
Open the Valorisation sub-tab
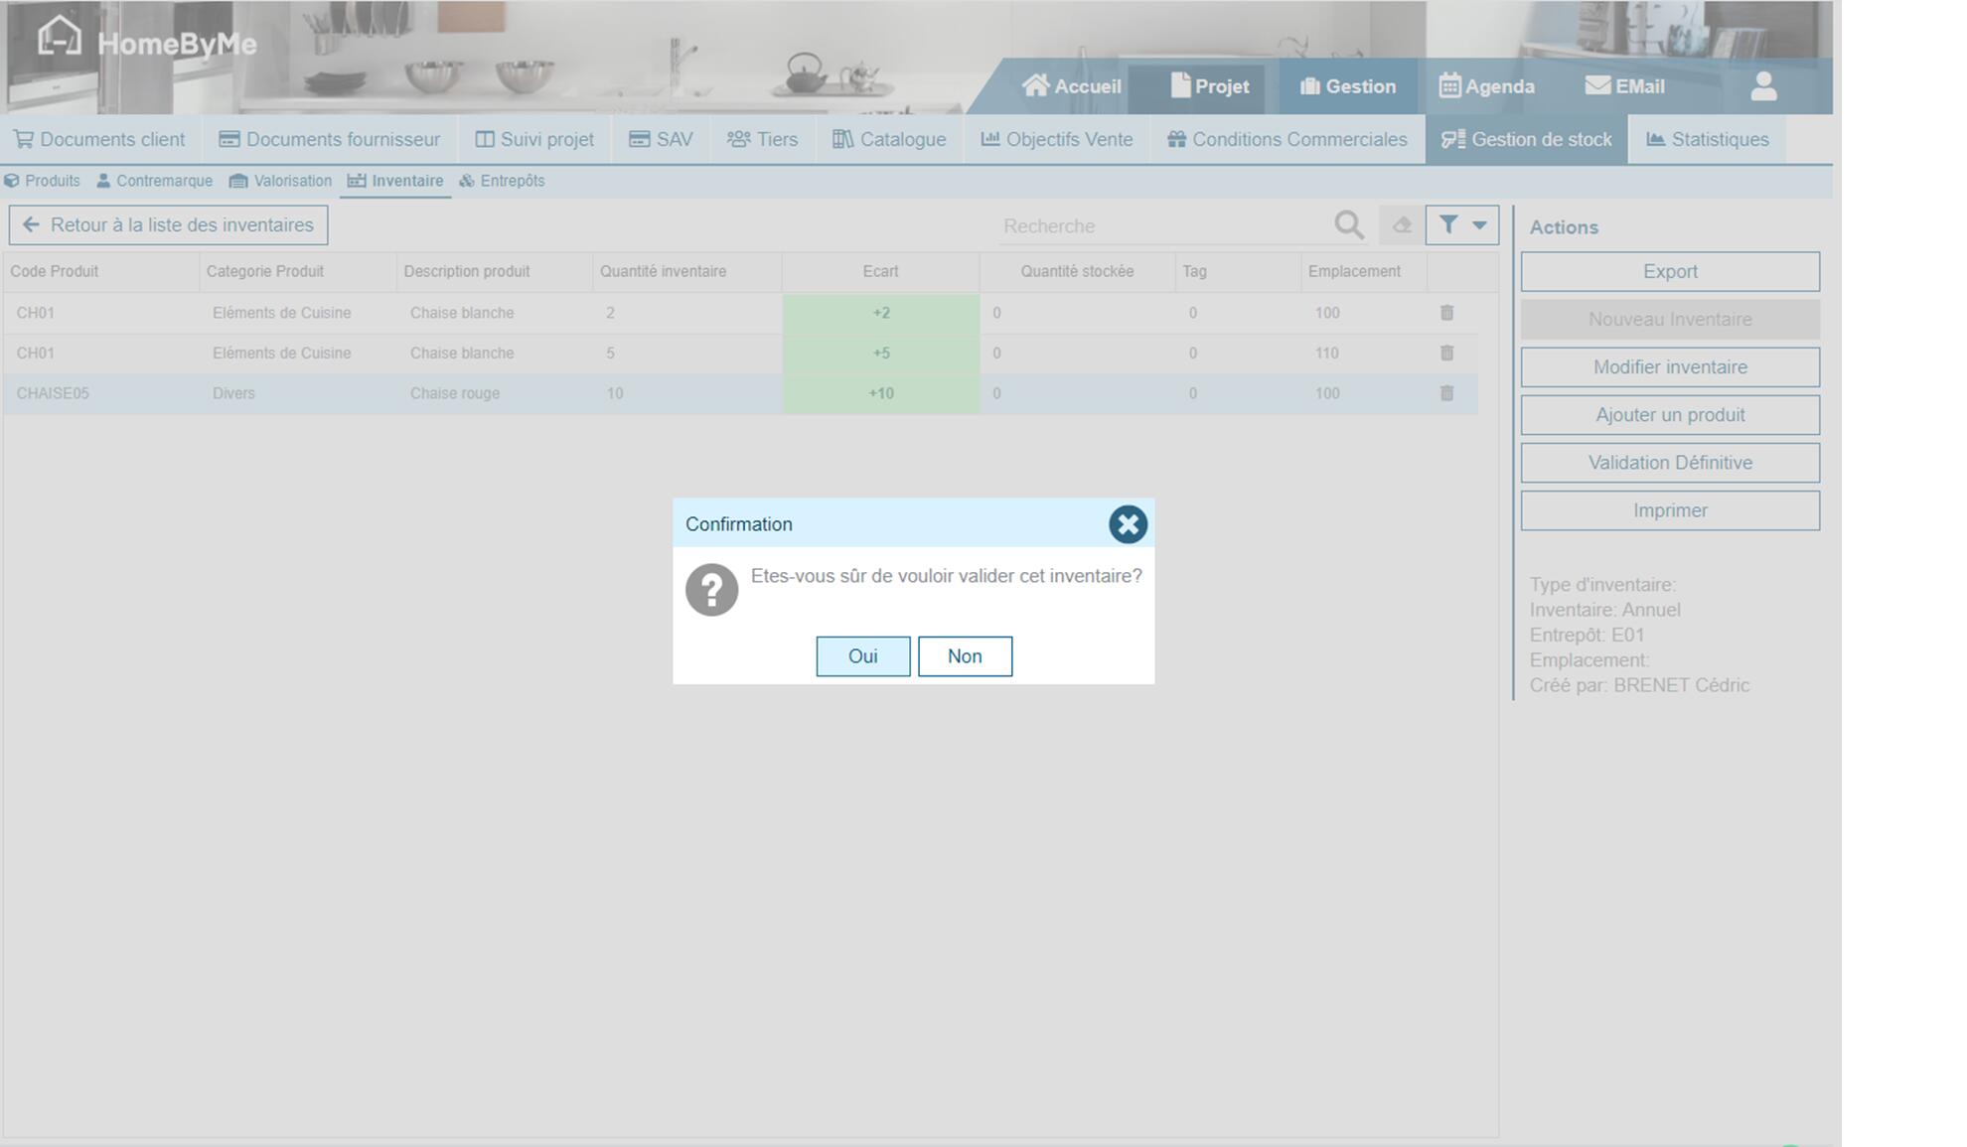pos(280,181)
